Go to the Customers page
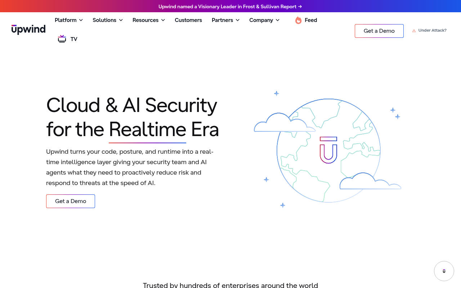461x288 pixels. [x=188, y=20]
